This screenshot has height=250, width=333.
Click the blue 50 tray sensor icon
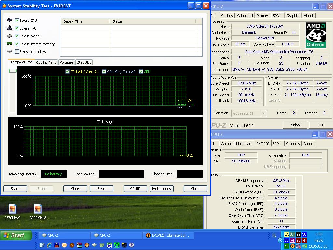(304, 234)
